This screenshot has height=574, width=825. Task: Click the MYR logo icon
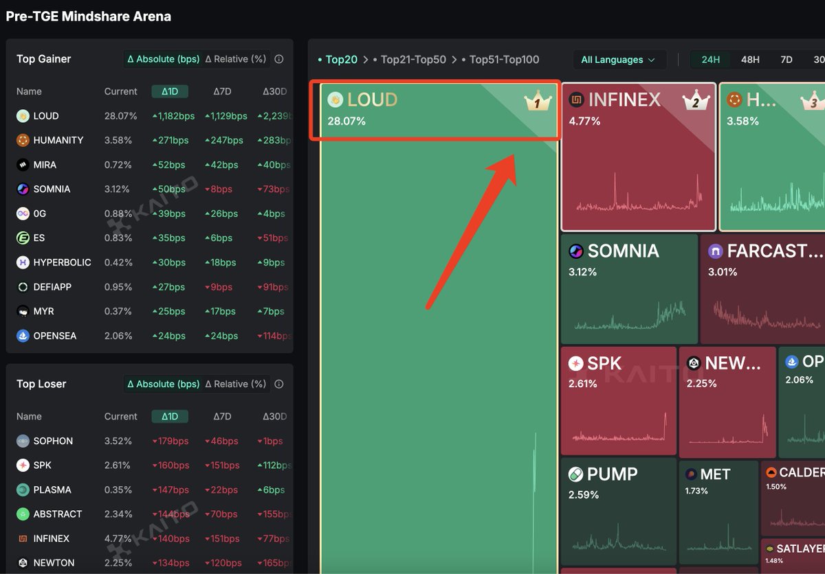click(23, 311)
